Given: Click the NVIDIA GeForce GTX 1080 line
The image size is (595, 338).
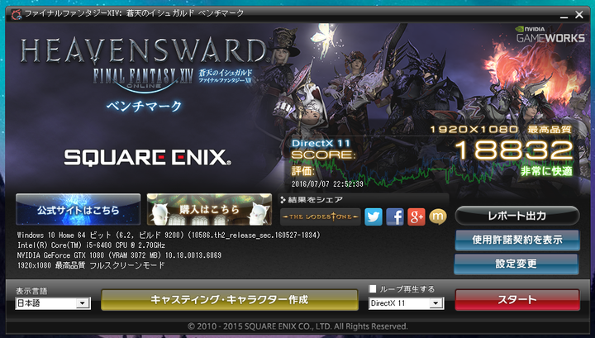Looking at the screenshot, I should tap(119, 255).
